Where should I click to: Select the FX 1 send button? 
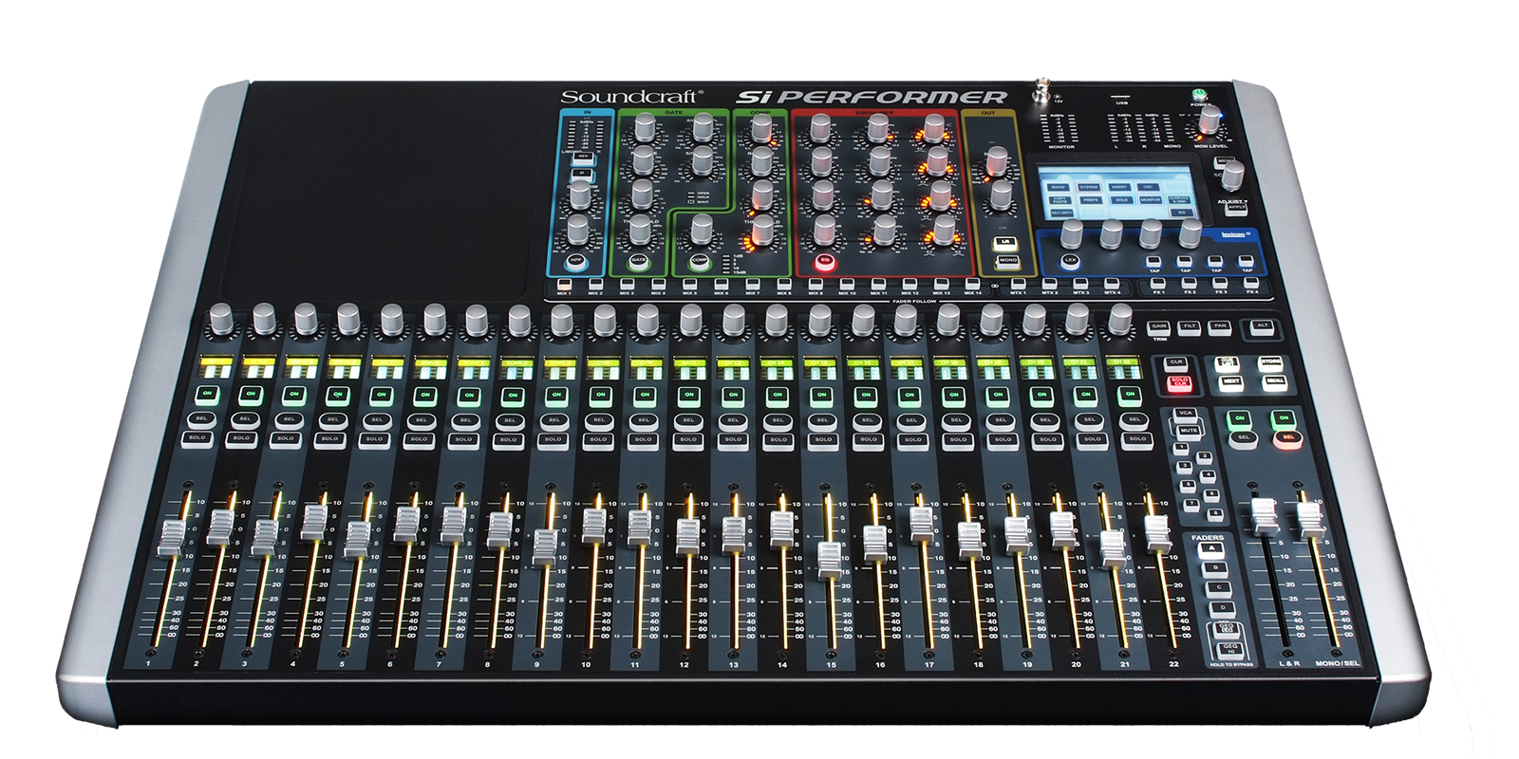(1158, 283)
